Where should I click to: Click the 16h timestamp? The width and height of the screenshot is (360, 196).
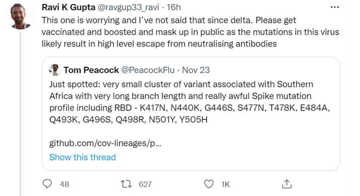[174, 8]
